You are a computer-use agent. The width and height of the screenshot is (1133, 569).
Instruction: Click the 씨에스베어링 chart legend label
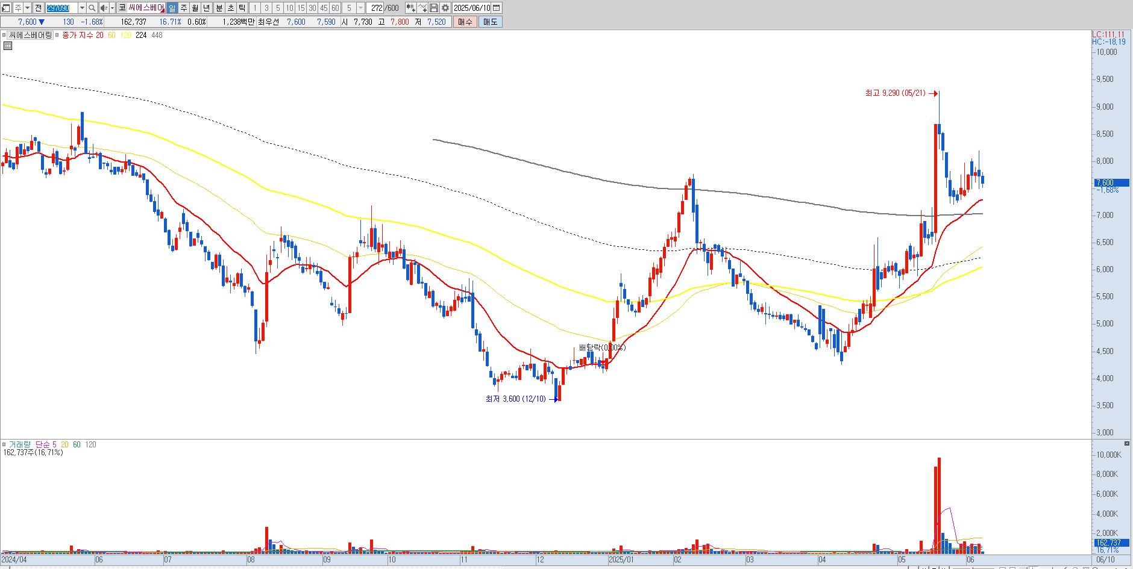(30, 36)
